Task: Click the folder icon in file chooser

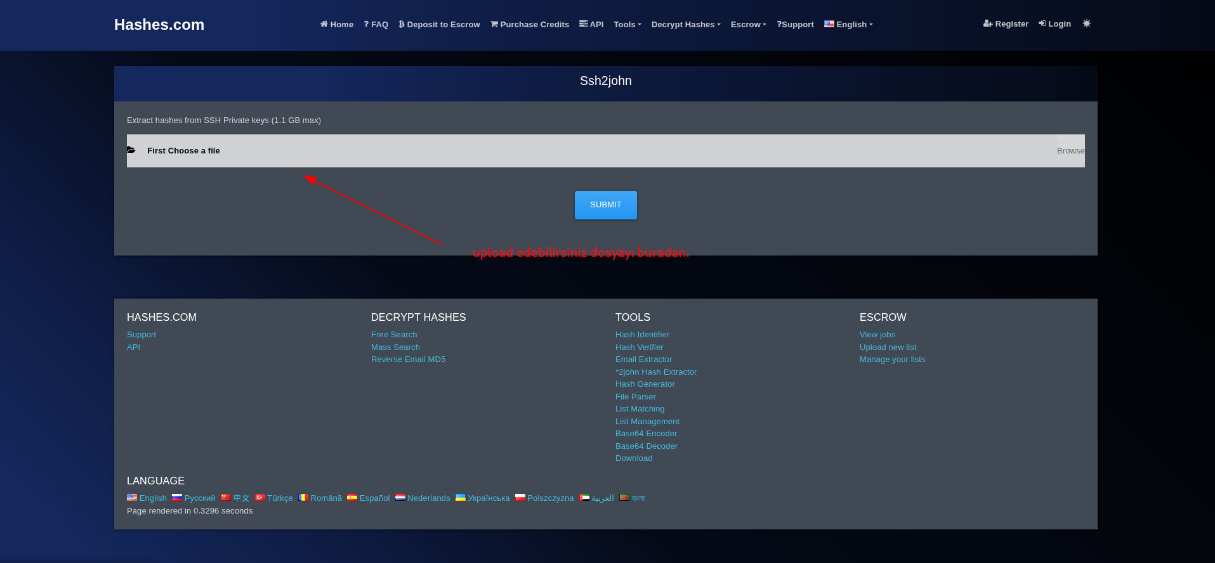Action: point(131,150)
